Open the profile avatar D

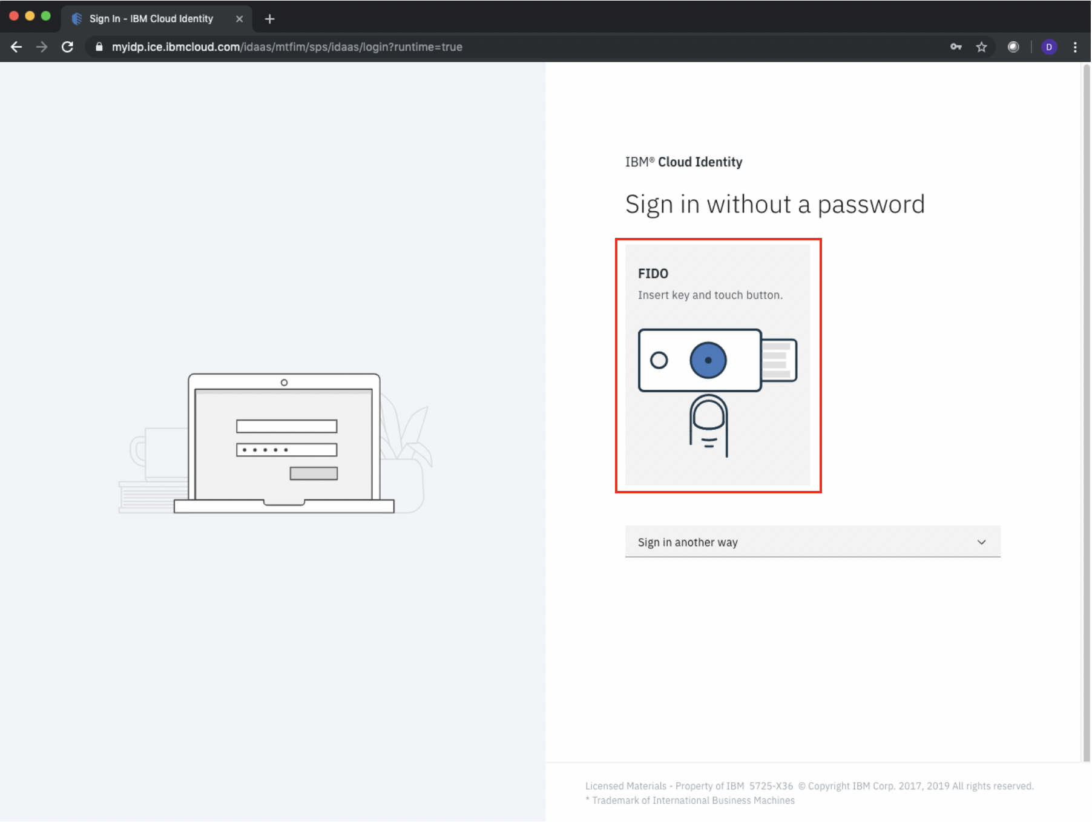pos(1049,47)
